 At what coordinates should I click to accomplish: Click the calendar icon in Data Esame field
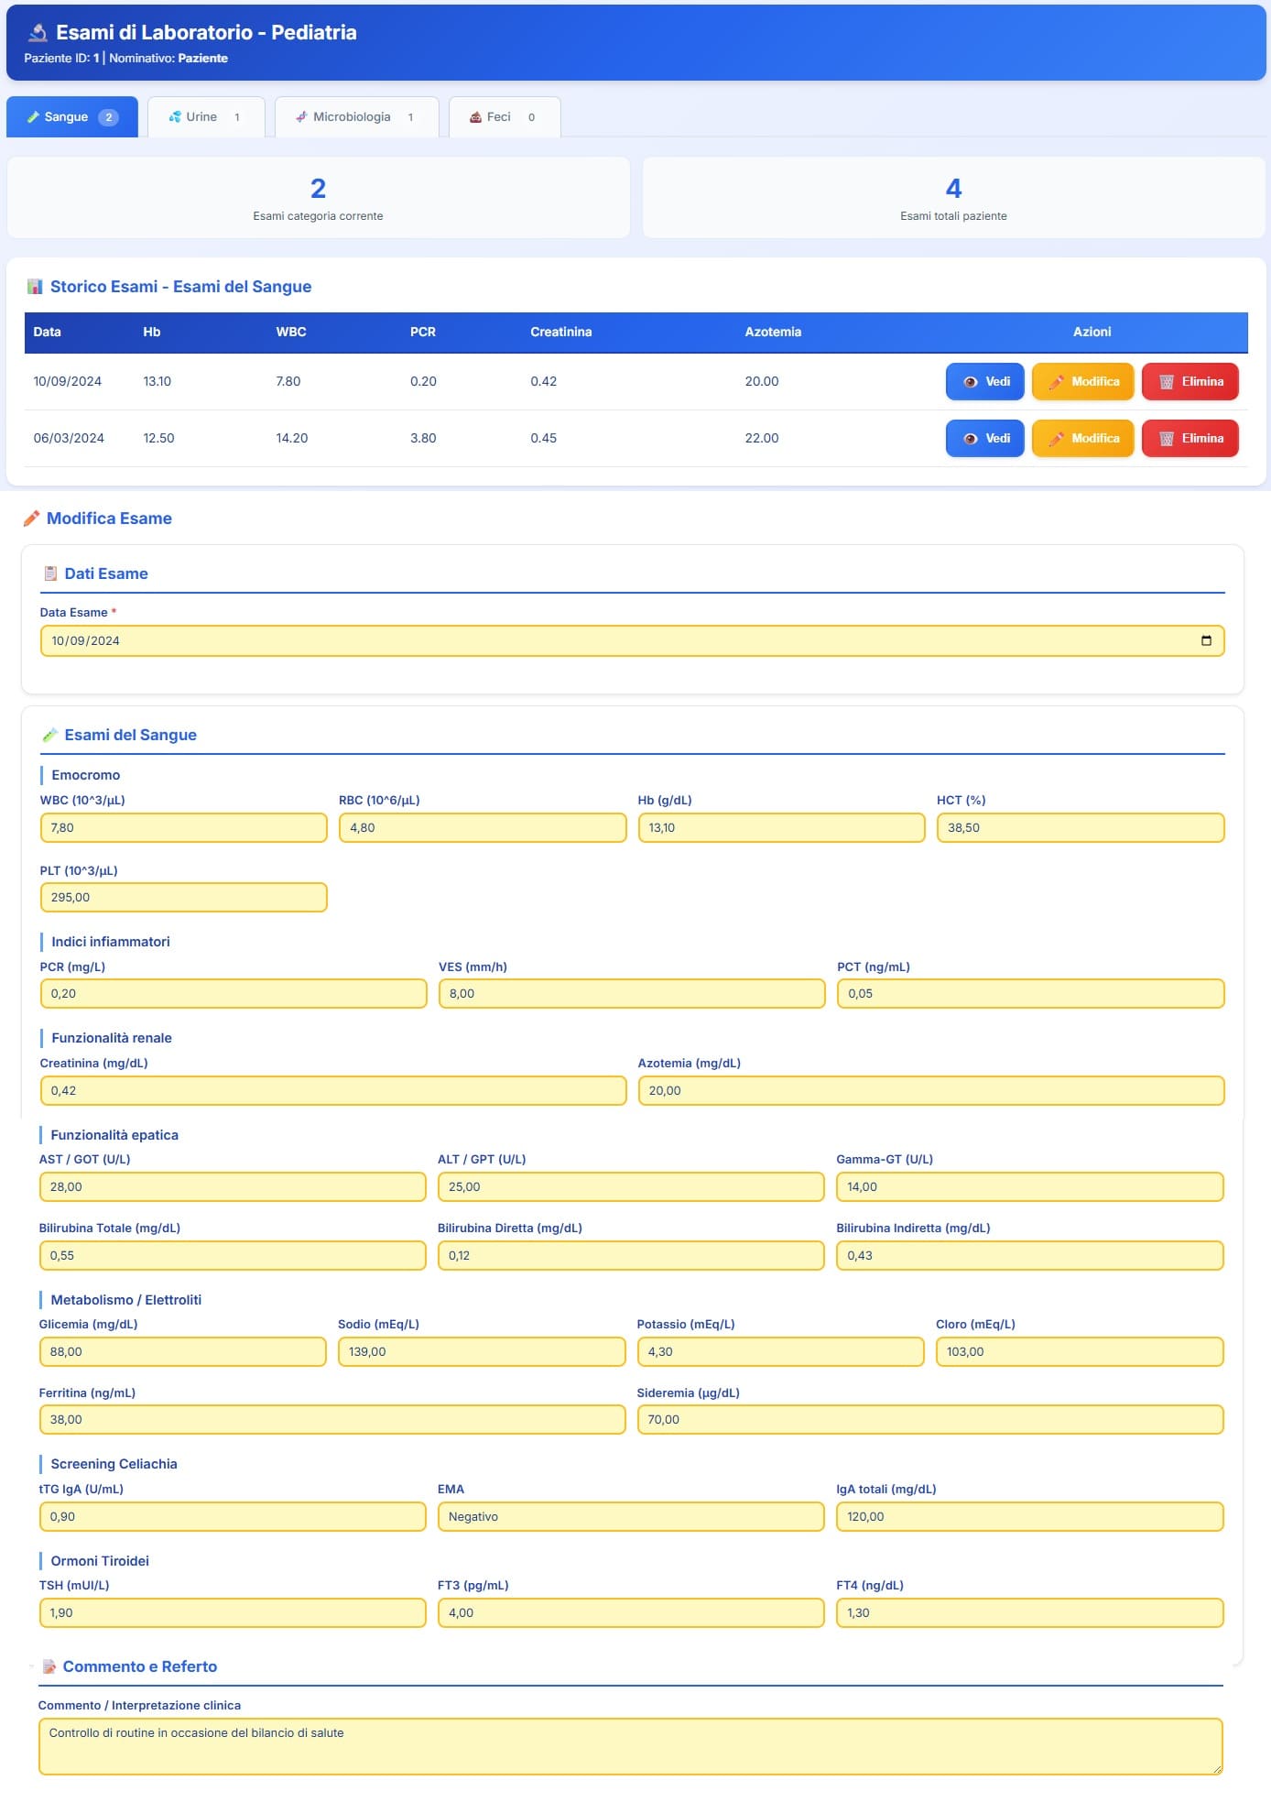tap(1205, 640)
